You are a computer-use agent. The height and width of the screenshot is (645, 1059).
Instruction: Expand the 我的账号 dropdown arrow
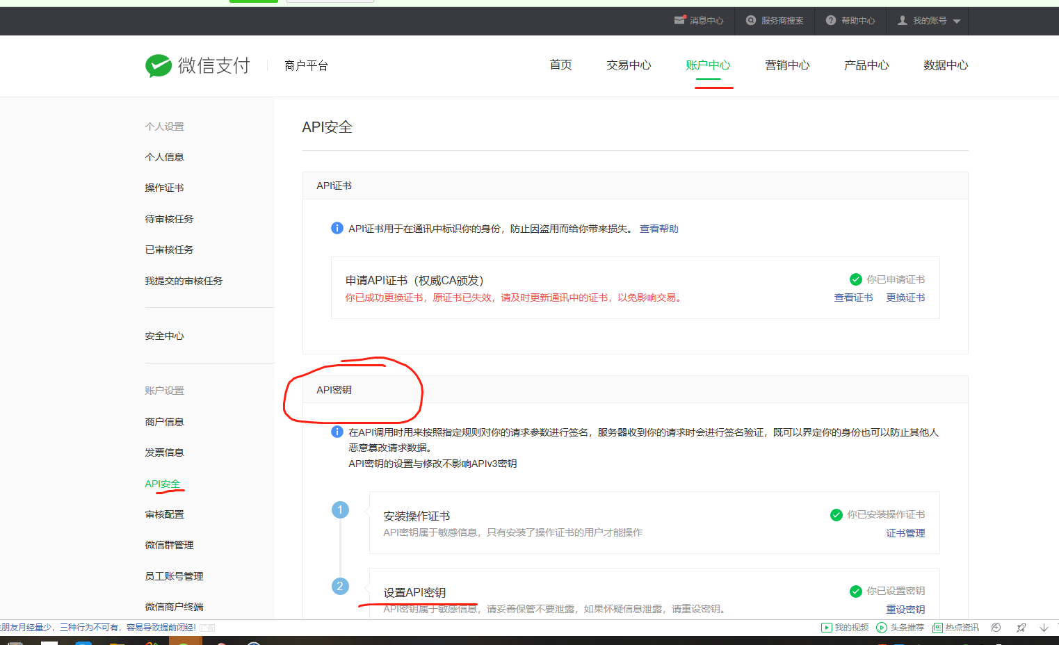(x=956, y=20)
